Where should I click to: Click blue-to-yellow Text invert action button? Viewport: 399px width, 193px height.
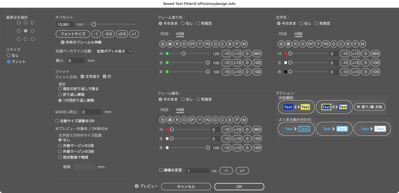(297, 107)
